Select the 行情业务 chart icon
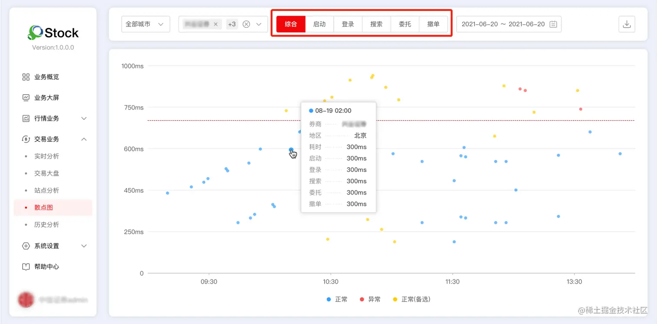Image resolution: width=657 pixels, height=324 pixels. (25, 118)
